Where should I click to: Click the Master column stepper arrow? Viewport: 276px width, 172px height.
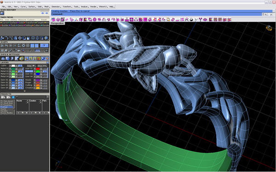click(x=28, y=101)
